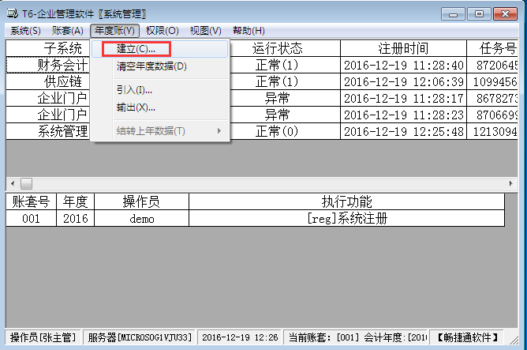Choose 清空年度数据(D) menu entry

click(151, 66)
